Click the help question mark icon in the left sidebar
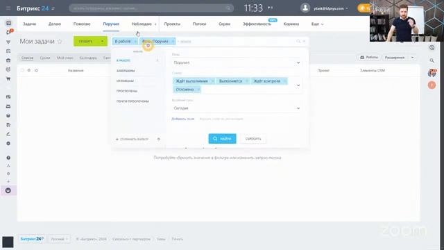This screenshot has width=444, height=250. point(8,158)
